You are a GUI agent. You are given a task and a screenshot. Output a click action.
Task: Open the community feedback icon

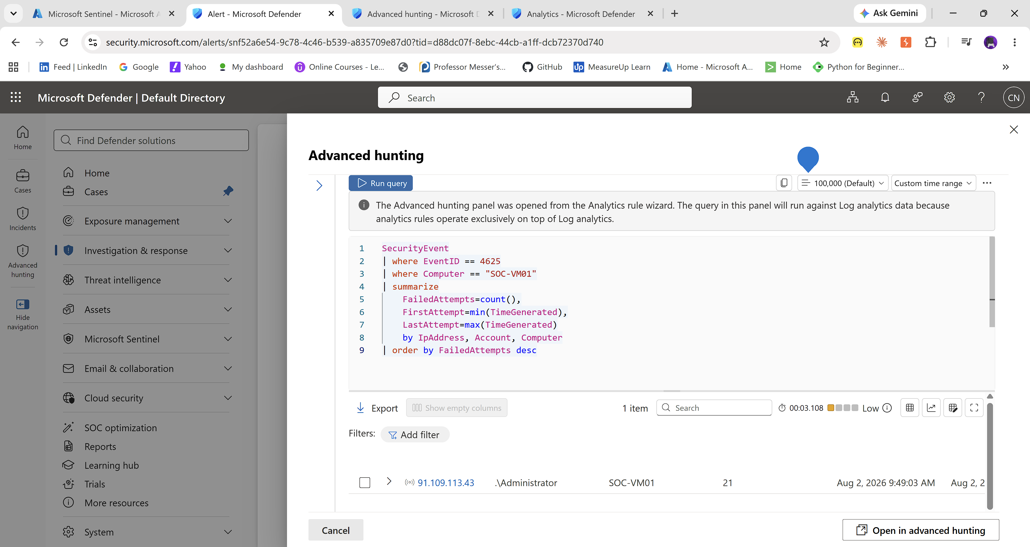[917, 98]
